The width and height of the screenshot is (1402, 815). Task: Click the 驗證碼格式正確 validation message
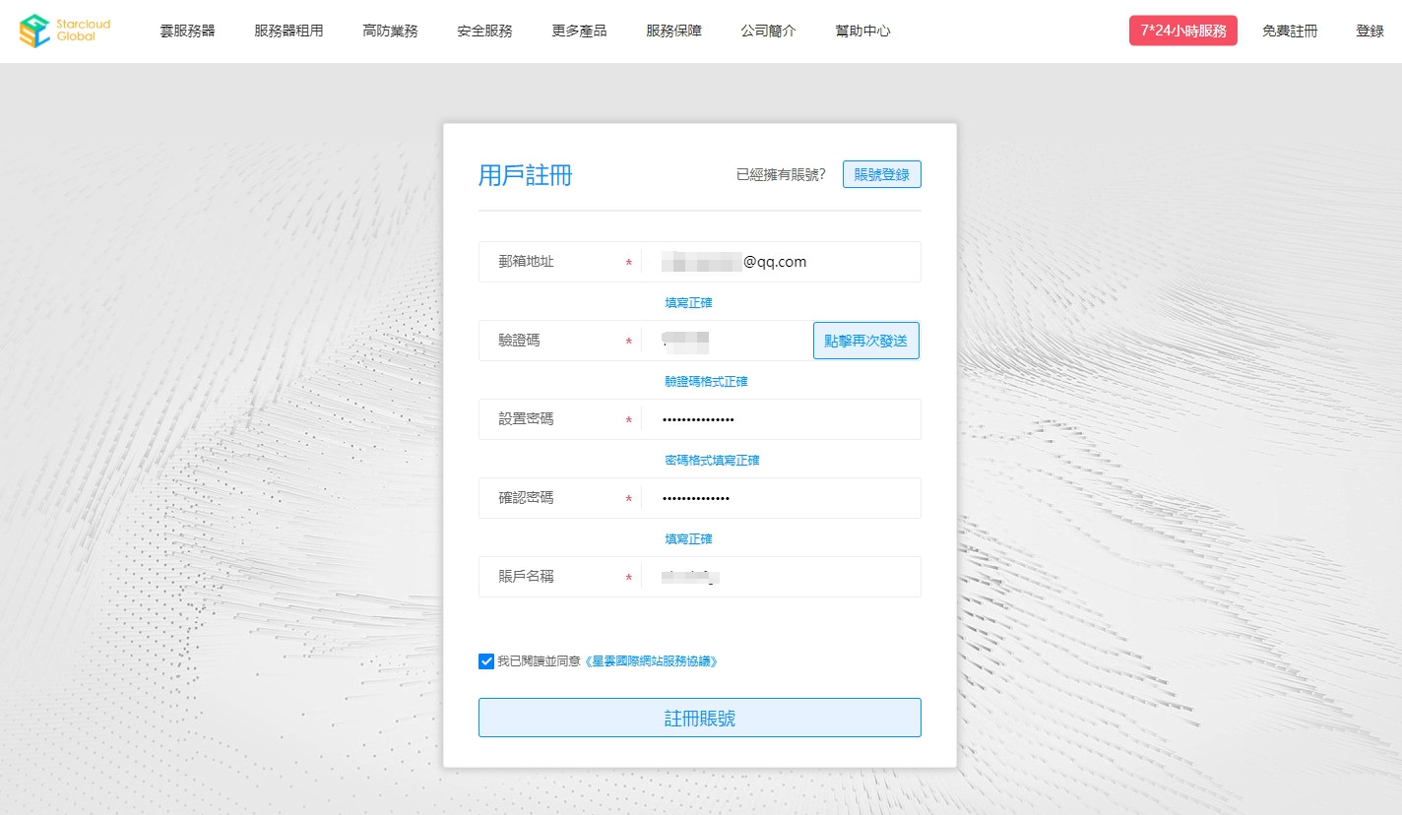[x=706, y=381]
